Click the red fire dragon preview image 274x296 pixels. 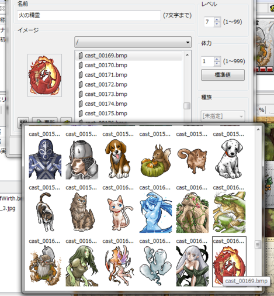coord(44,75)
